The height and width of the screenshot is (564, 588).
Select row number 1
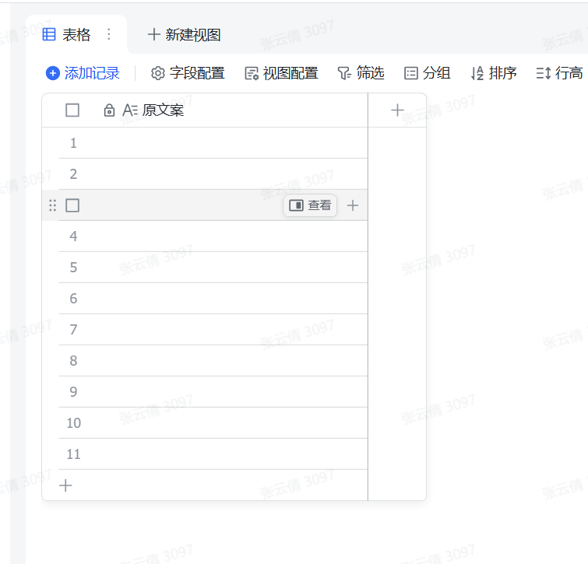click(x=73, y=143)
